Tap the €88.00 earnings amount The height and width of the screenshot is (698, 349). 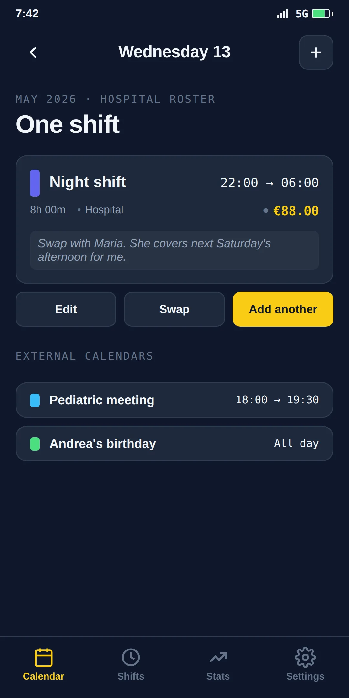pyautogui.click(x=296, y=211)
